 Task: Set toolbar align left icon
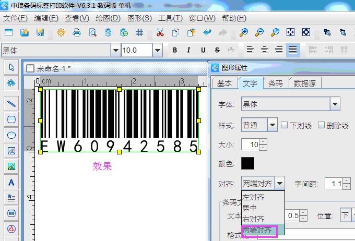tap(250, 50)
